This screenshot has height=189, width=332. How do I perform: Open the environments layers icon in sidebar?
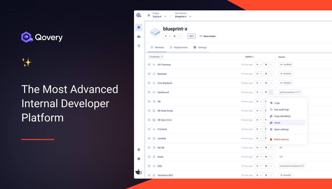139,27
